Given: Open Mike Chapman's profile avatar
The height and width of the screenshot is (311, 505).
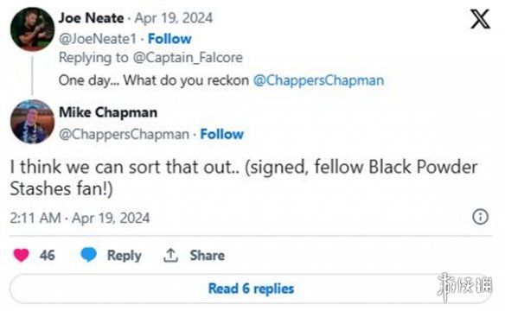Looking at the screenshot, I should (x=32, y=122).
